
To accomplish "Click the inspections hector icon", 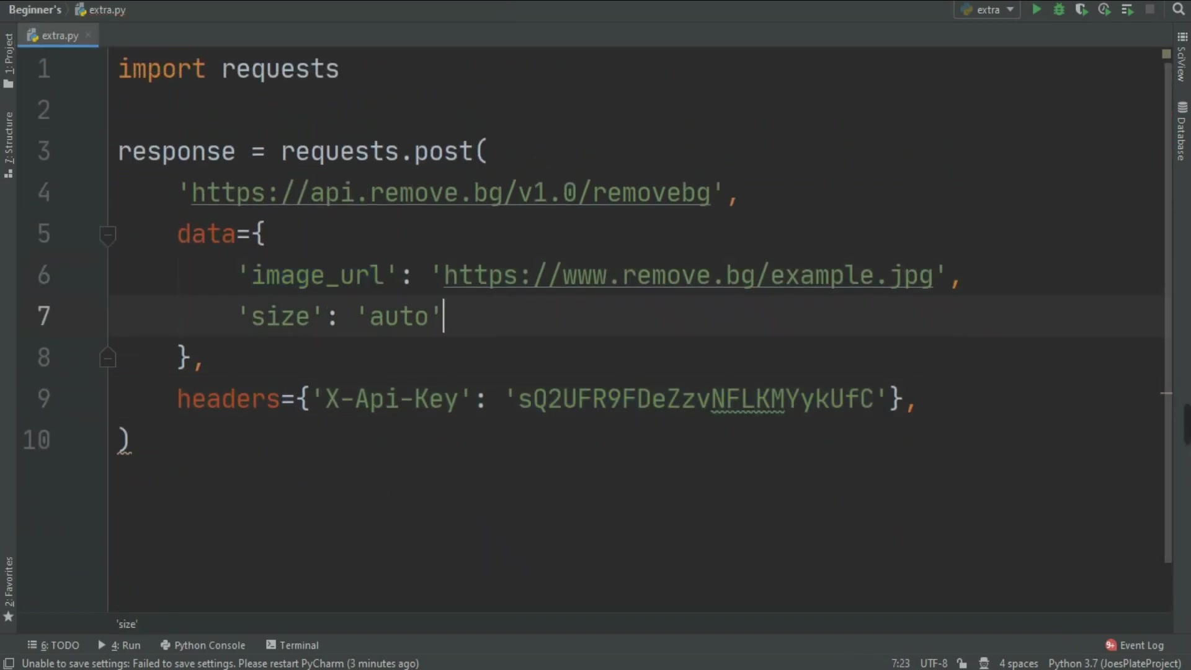I will [984, 663].
